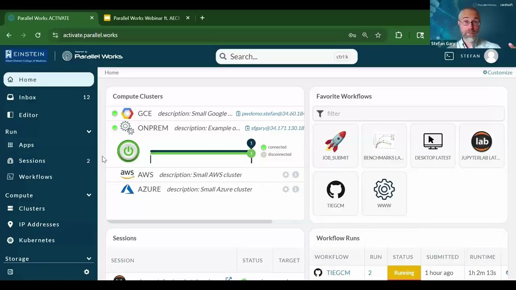Click the Azure logo icon
The width and height of the screenshot is (516, 290).
[127, 189]
